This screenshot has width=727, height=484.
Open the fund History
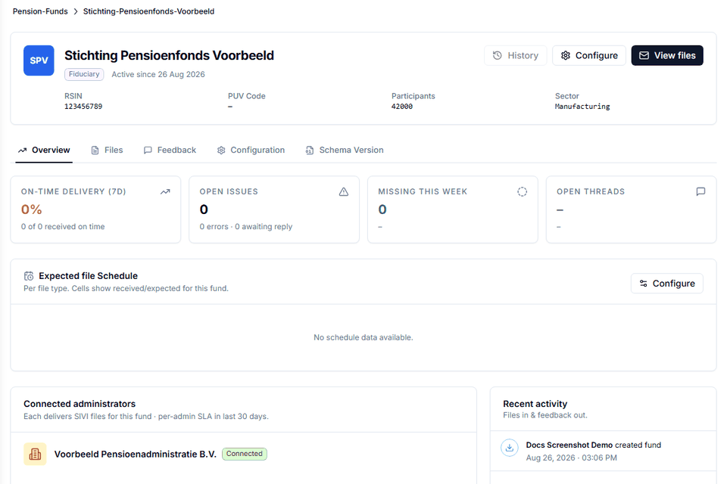pyautogui.click(x=516, y=55)
